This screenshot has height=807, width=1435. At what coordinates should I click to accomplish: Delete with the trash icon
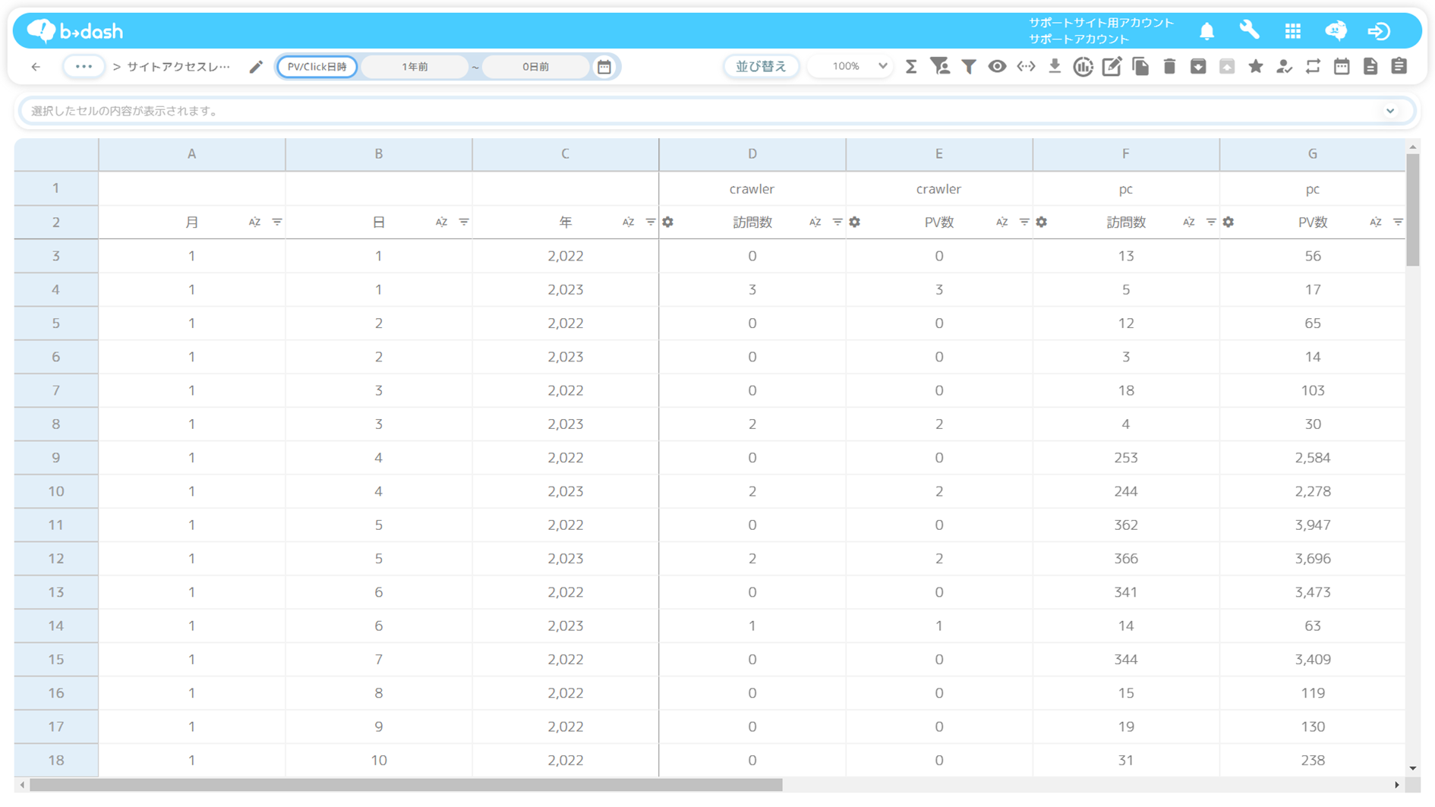1169,67
